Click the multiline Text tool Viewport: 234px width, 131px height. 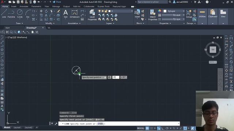point(65,14)
